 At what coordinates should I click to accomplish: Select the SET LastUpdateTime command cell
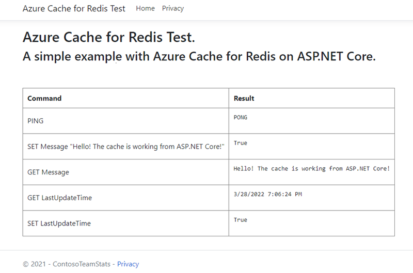pyautogui.click(x=59, y=223)
